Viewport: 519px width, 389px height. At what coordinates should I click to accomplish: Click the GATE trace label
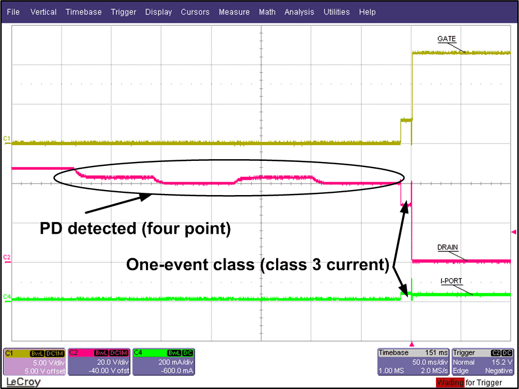pos(446,39)
